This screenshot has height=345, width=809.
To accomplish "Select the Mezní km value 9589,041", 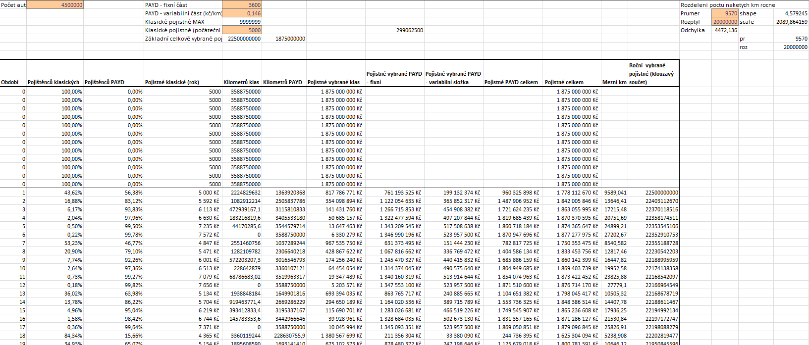I will (615, 193).
